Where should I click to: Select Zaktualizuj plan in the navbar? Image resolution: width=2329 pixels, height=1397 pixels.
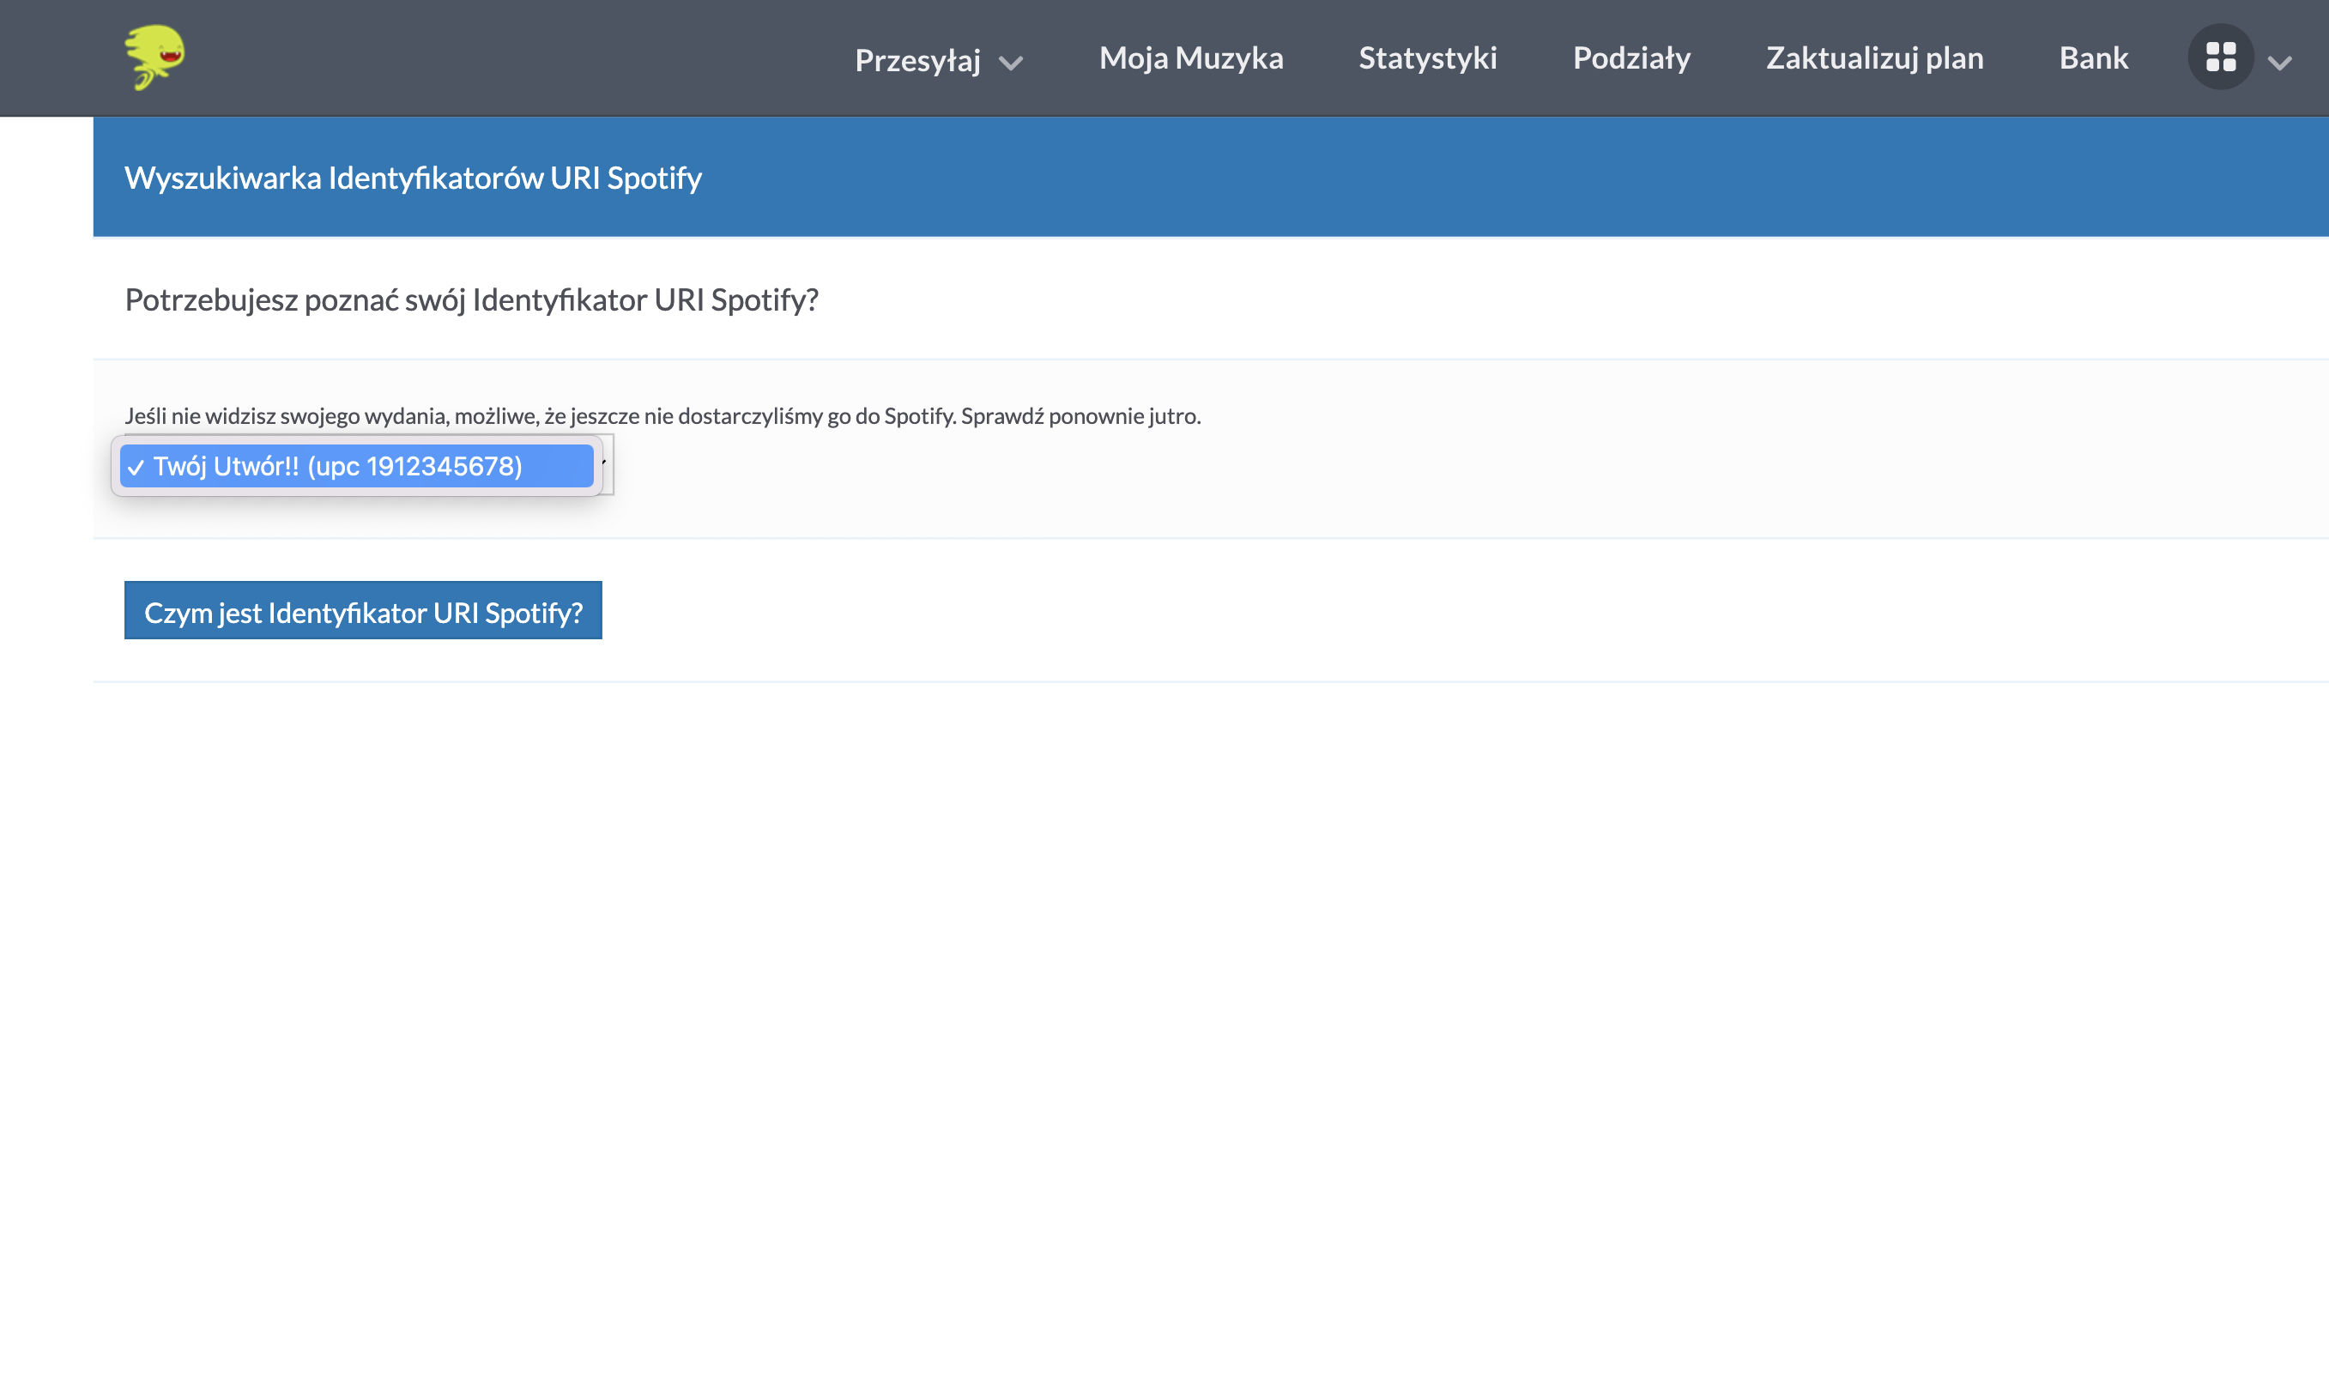(1874, 58)
